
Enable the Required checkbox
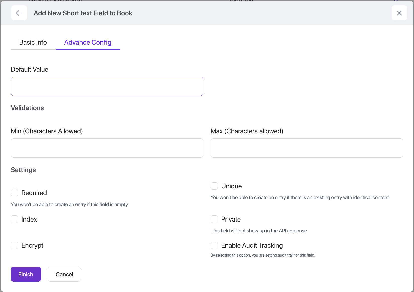[x=15, y=193]
